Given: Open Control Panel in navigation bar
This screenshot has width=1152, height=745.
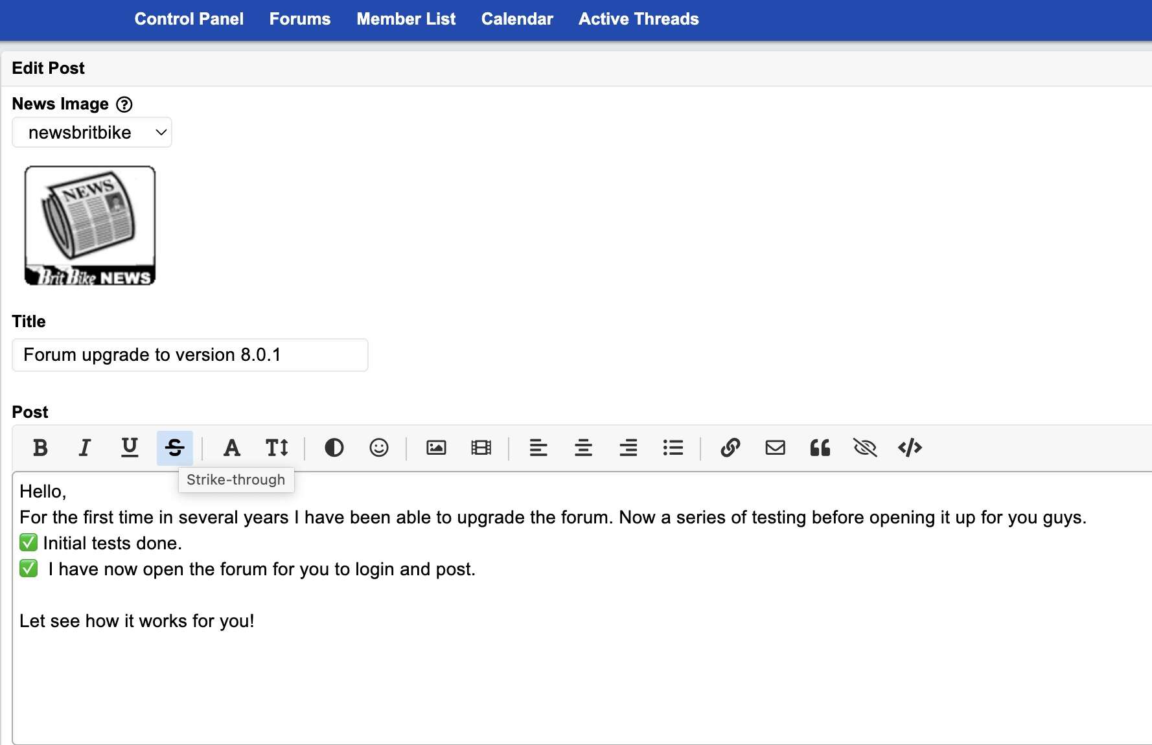Looking at the screenshot, I should 189,19.
